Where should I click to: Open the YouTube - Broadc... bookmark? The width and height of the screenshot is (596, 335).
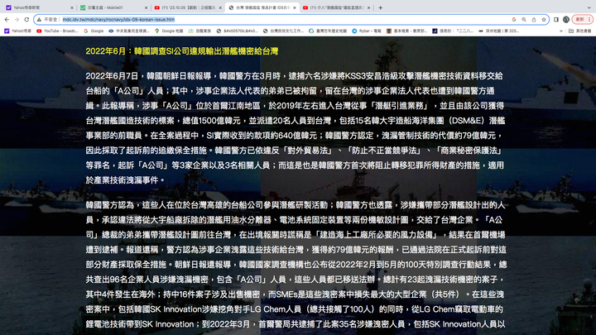pos(57,31)
